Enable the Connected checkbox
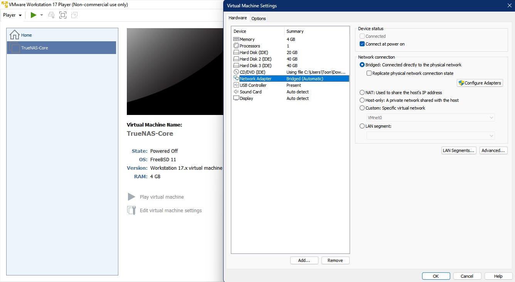515x282 pixels. (362, 36)
